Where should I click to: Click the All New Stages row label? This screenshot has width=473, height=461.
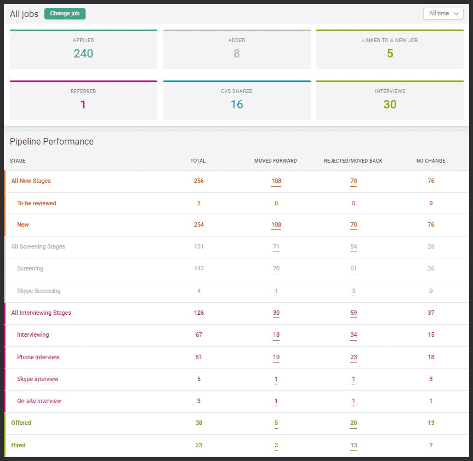(x=31, y=181)
